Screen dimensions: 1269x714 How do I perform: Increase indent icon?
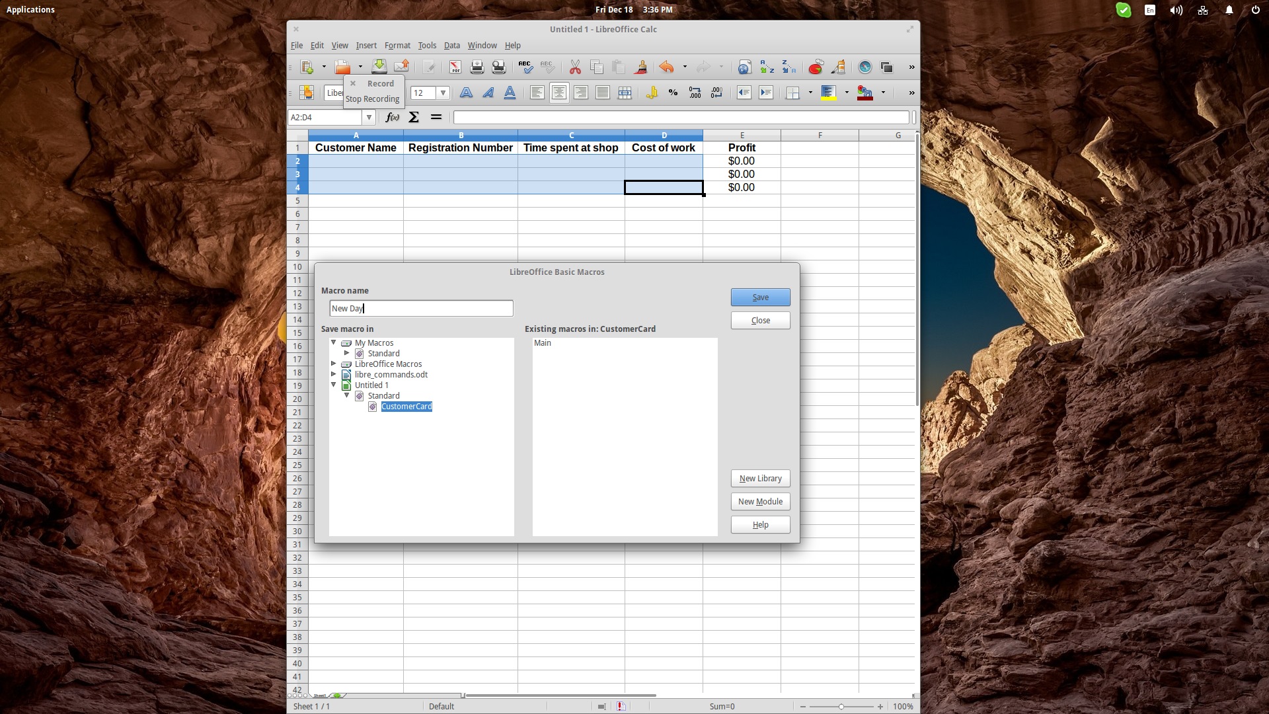point(766,93)
